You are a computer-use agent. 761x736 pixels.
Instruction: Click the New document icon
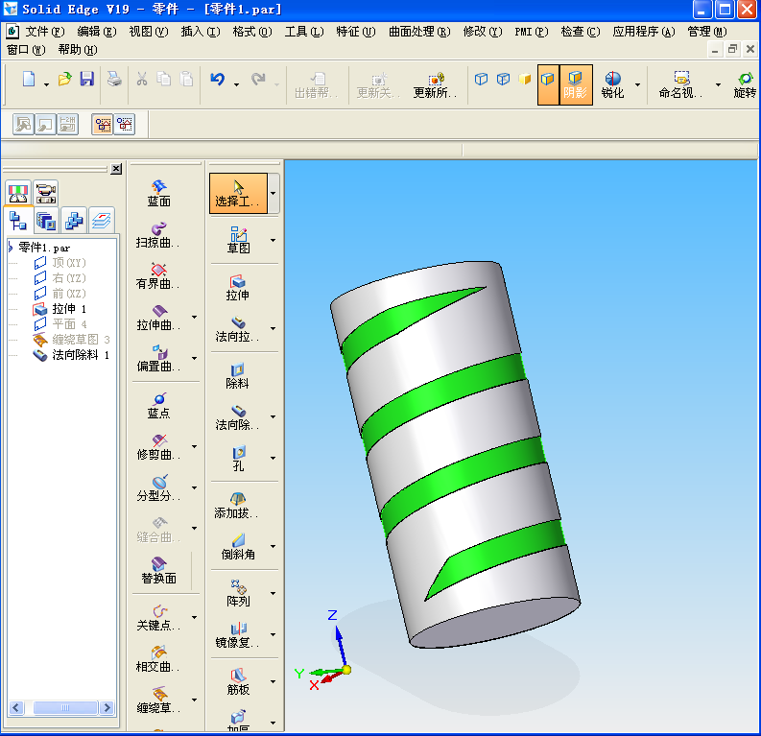click(29, 79)
